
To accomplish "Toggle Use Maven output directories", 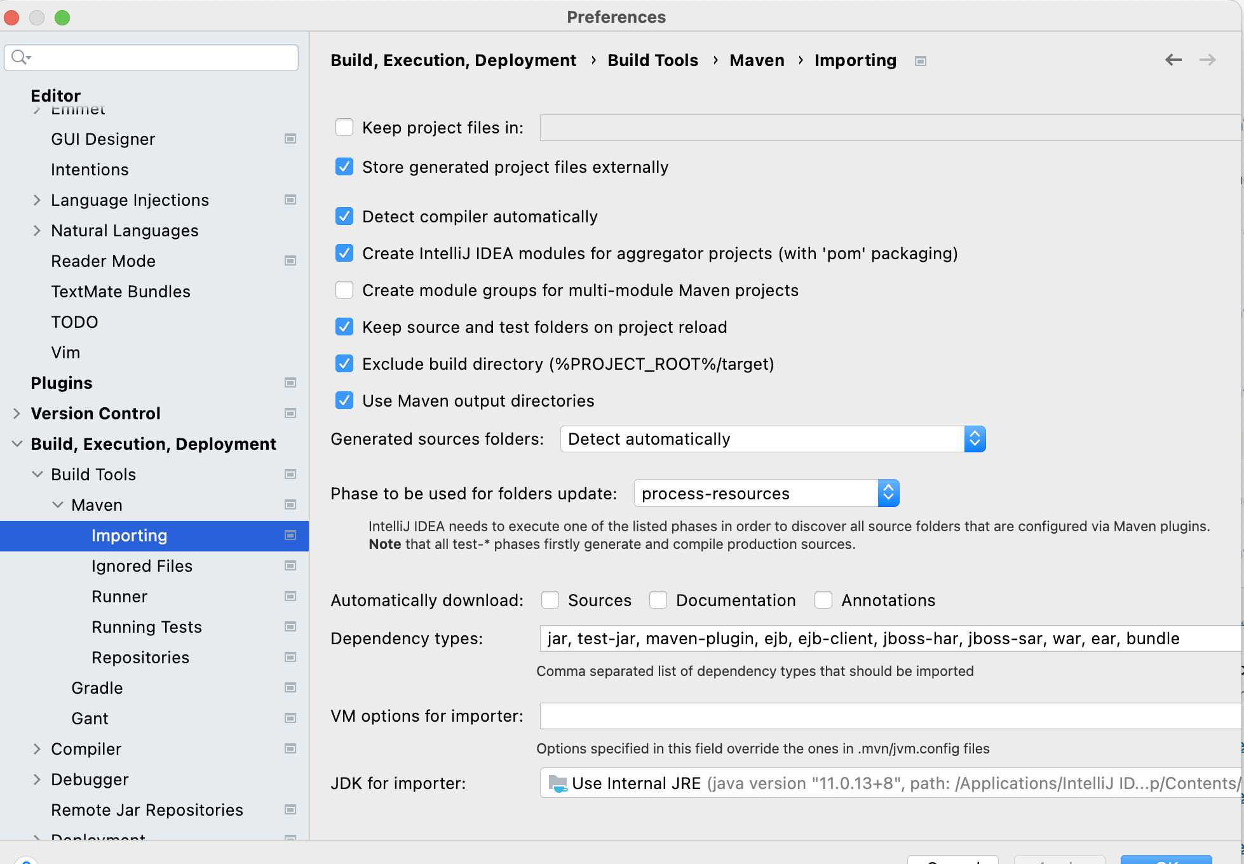I will pyautogui.click(x=344, y=401).
